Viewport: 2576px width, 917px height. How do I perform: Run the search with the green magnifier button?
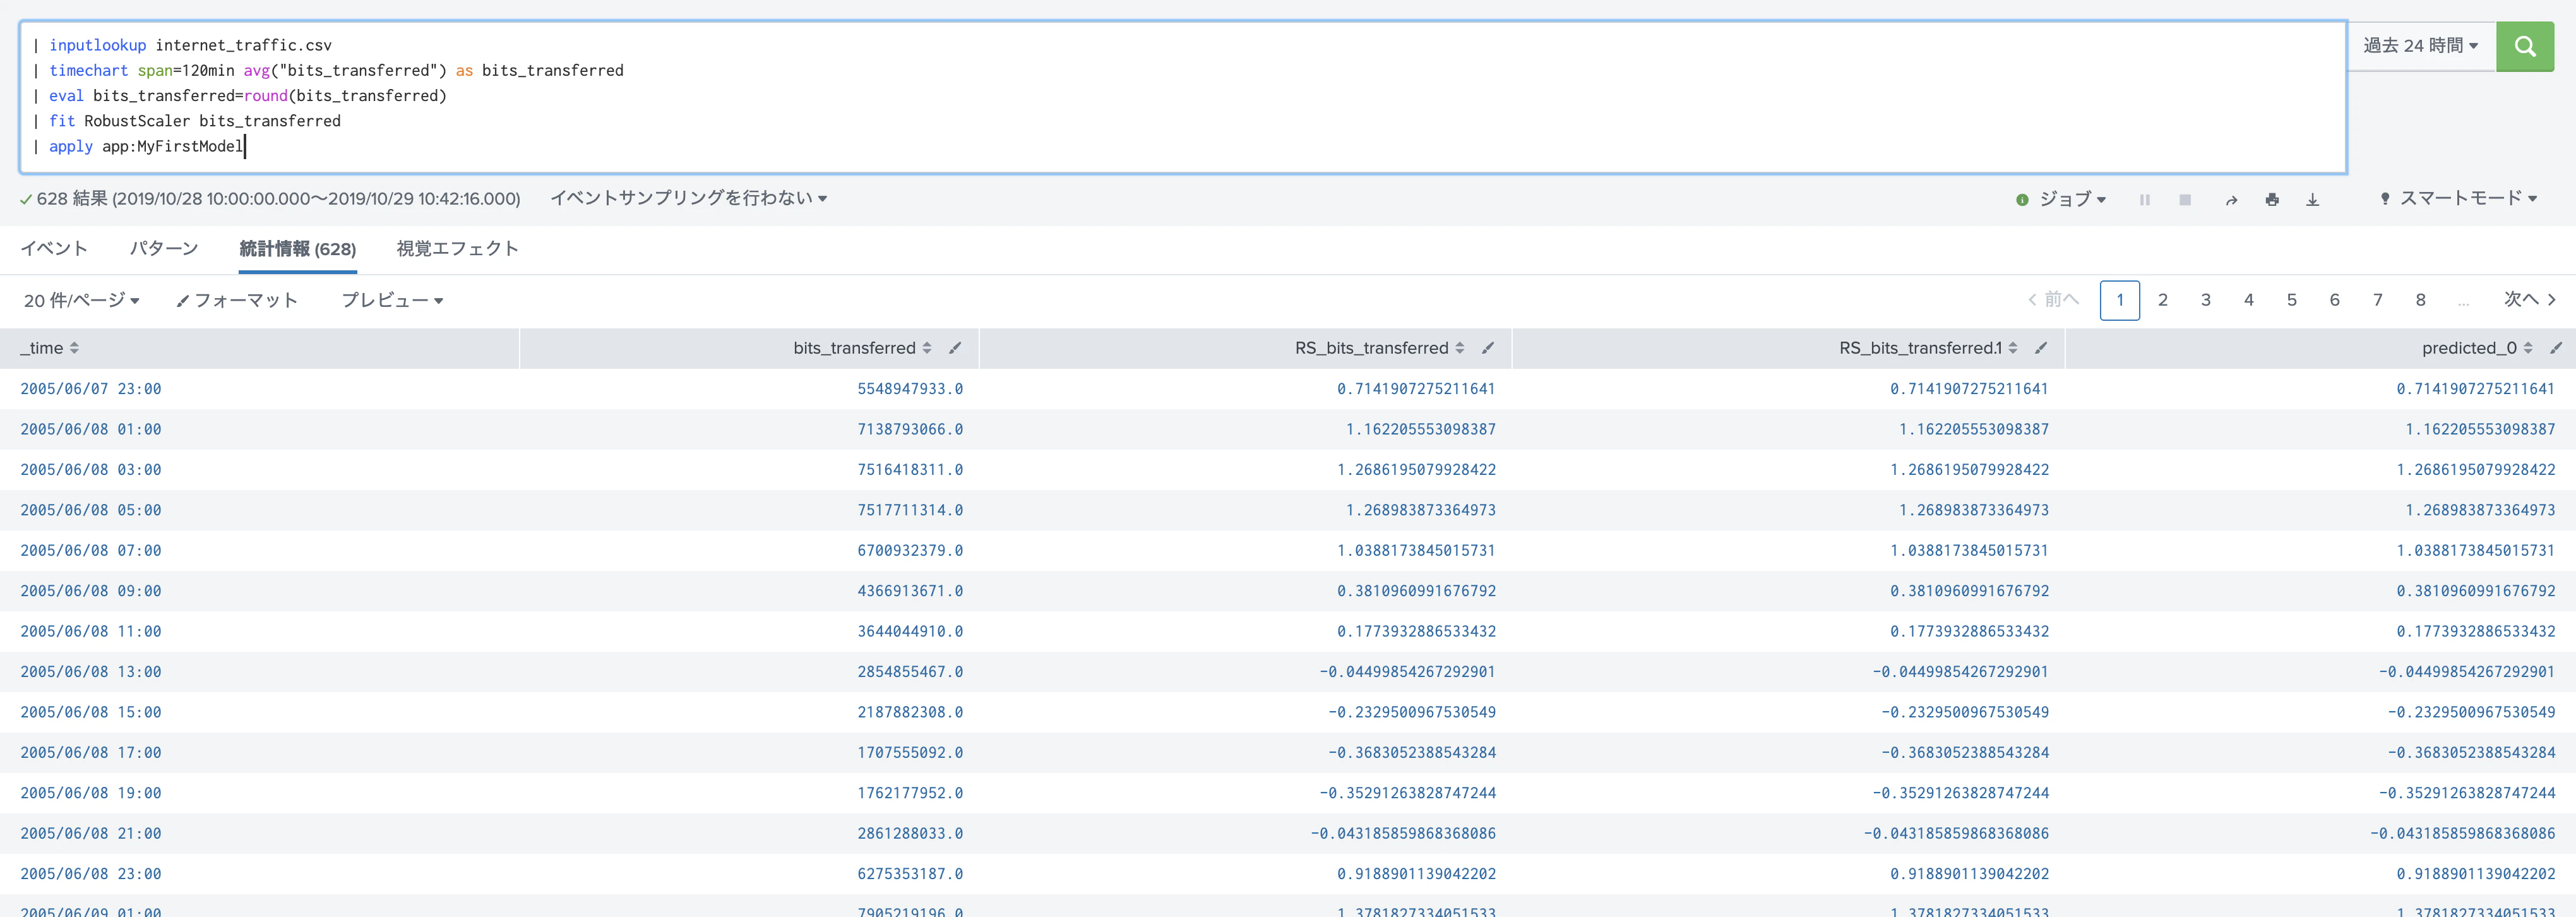[2524, 46]
